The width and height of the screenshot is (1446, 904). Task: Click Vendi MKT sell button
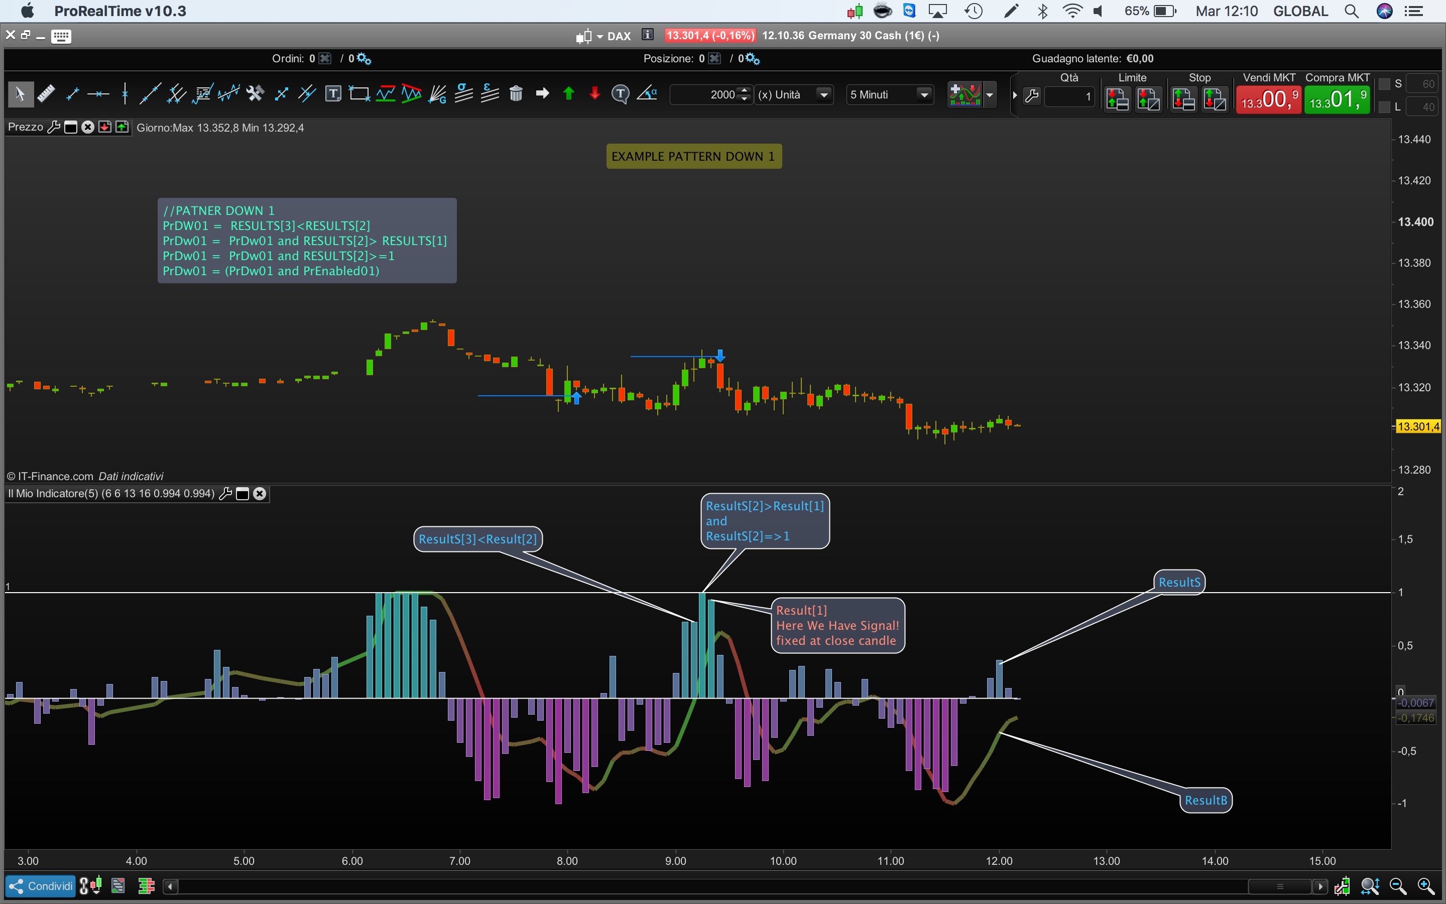pyautogui.click(x=1269, y=99)
